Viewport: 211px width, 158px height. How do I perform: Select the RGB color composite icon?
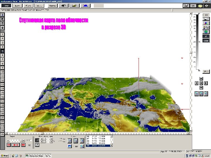click(206, 23)
